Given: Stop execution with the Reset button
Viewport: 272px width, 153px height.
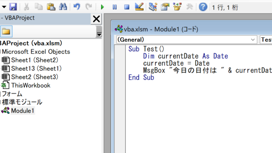Looking at the screenshot, I should (127, 7).
